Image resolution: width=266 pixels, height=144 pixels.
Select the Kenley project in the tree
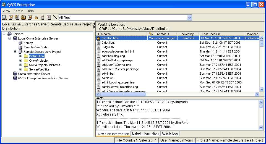(x=28, y=43)
